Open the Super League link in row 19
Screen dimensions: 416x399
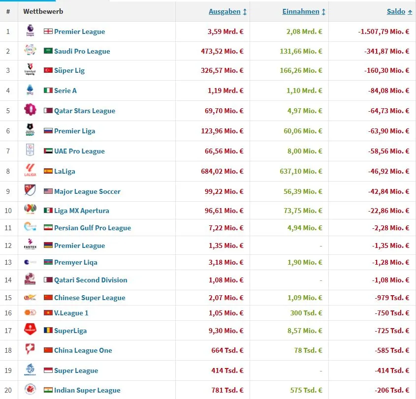tap(76, 370)
